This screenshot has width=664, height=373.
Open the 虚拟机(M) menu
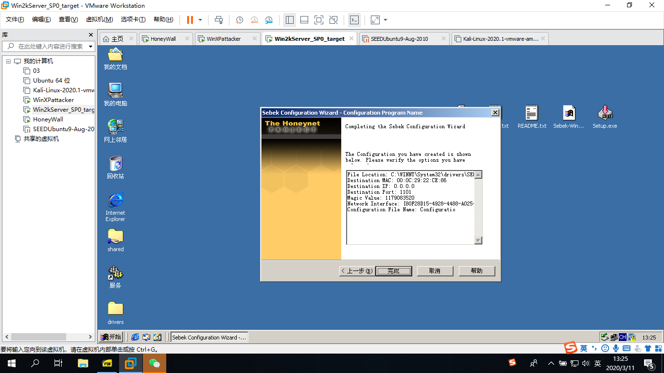(x=99, y=19)
